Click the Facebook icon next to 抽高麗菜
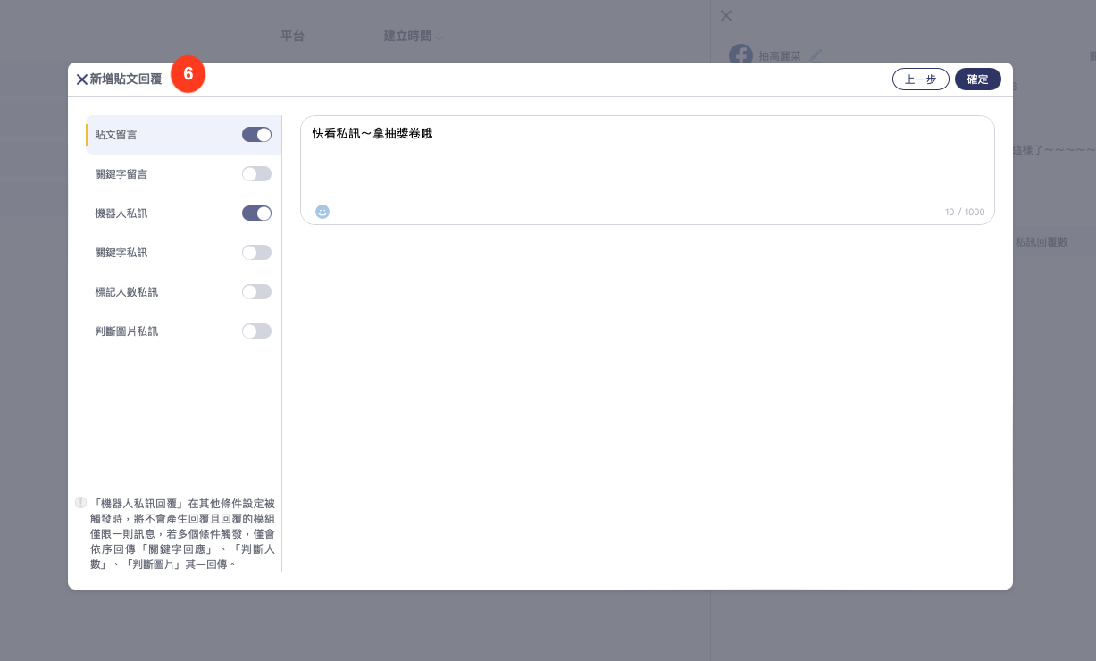1096x661 pixels. pyautogui.click(x=740, y=55)
